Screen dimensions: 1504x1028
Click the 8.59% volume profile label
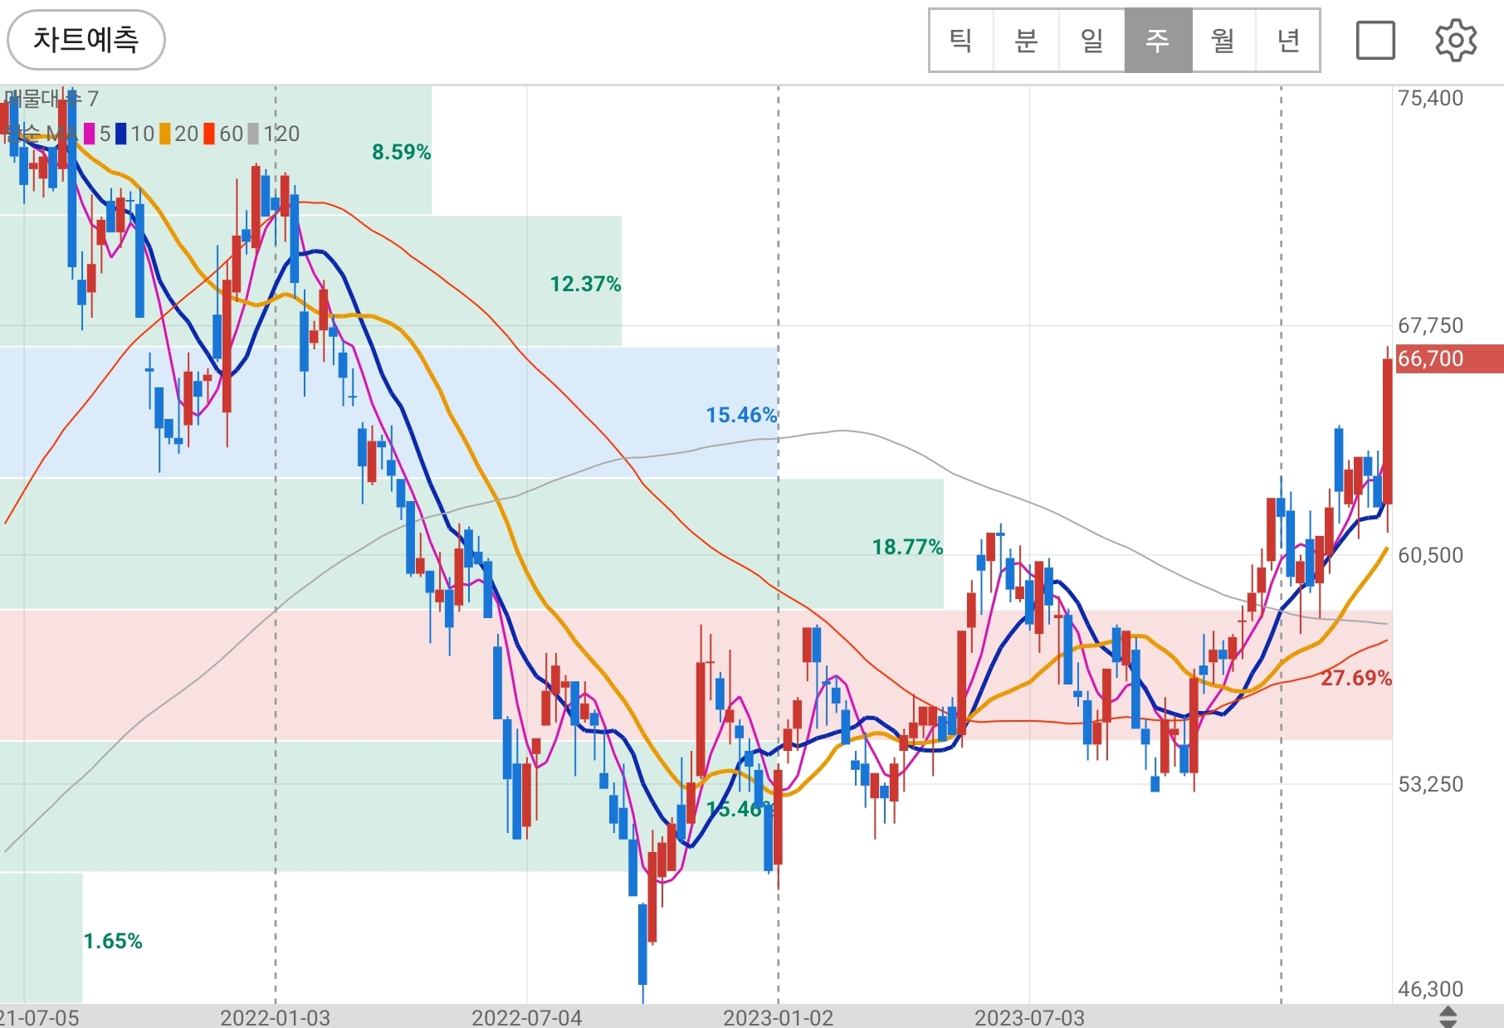click(x=401, y=152)
